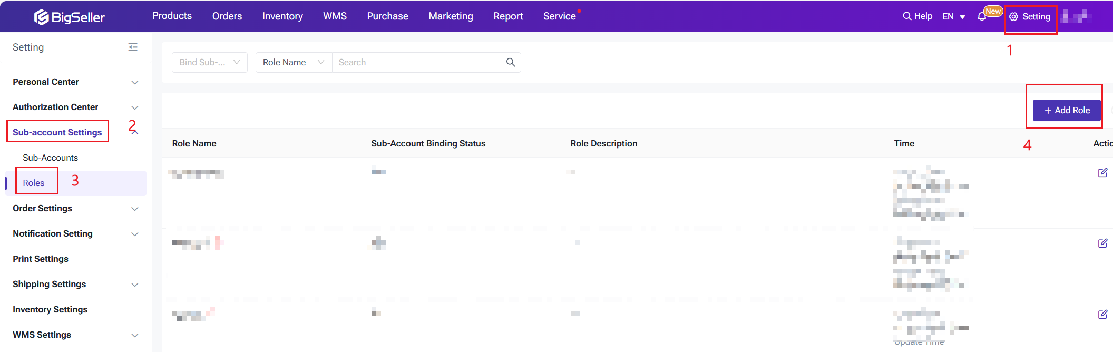Go to Sub-Accounts in the sidebar
The width and height of the screenshot is (1113, 352).
tap(50, 158)
